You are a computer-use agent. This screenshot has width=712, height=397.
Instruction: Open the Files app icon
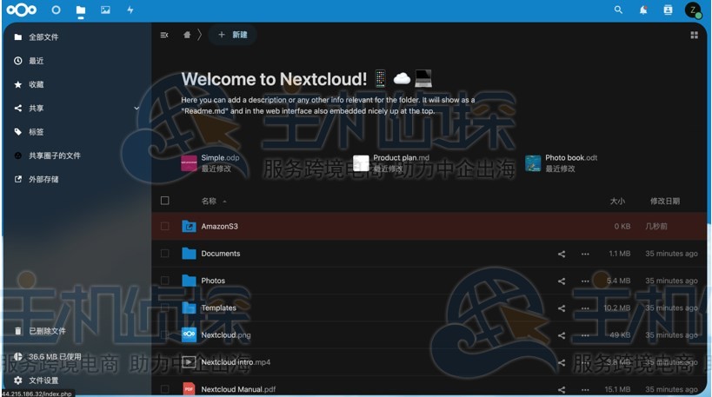click(81, 10)
